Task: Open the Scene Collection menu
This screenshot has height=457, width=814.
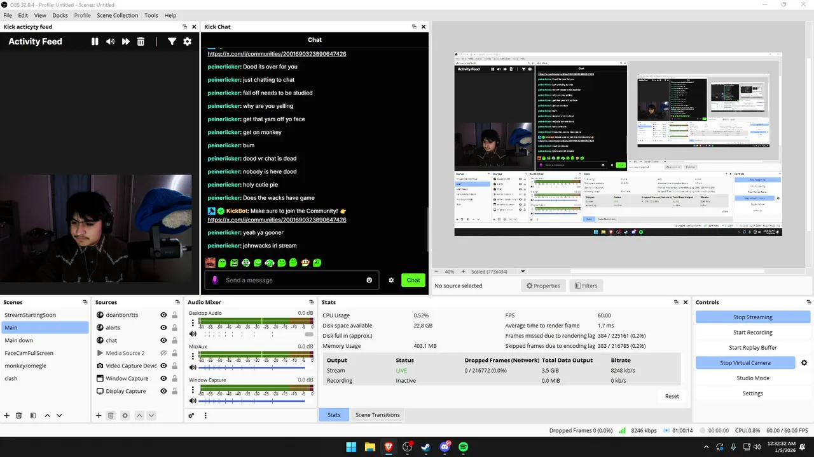Action: point(117,15)
